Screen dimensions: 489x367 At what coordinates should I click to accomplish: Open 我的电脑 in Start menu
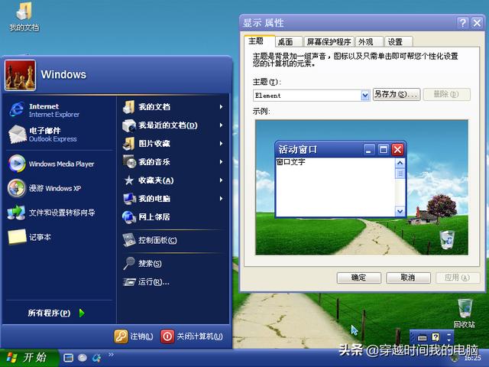[x=173, y=199]
